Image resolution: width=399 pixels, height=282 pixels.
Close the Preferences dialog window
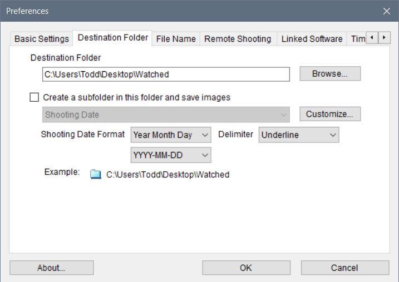tap(387, 11)
